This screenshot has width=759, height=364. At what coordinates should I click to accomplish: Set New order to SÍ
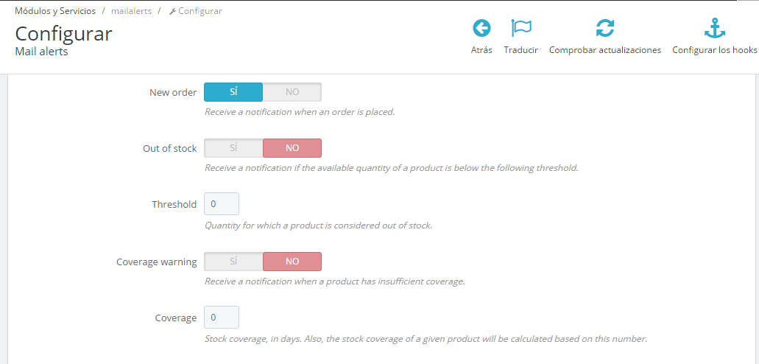(233, 92)
